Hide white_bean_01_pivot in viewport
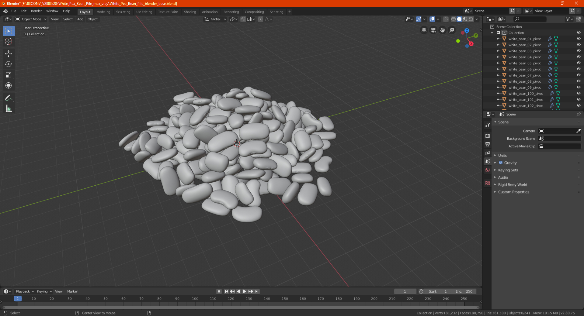584x316 pixels. click(x=579, y=39)
